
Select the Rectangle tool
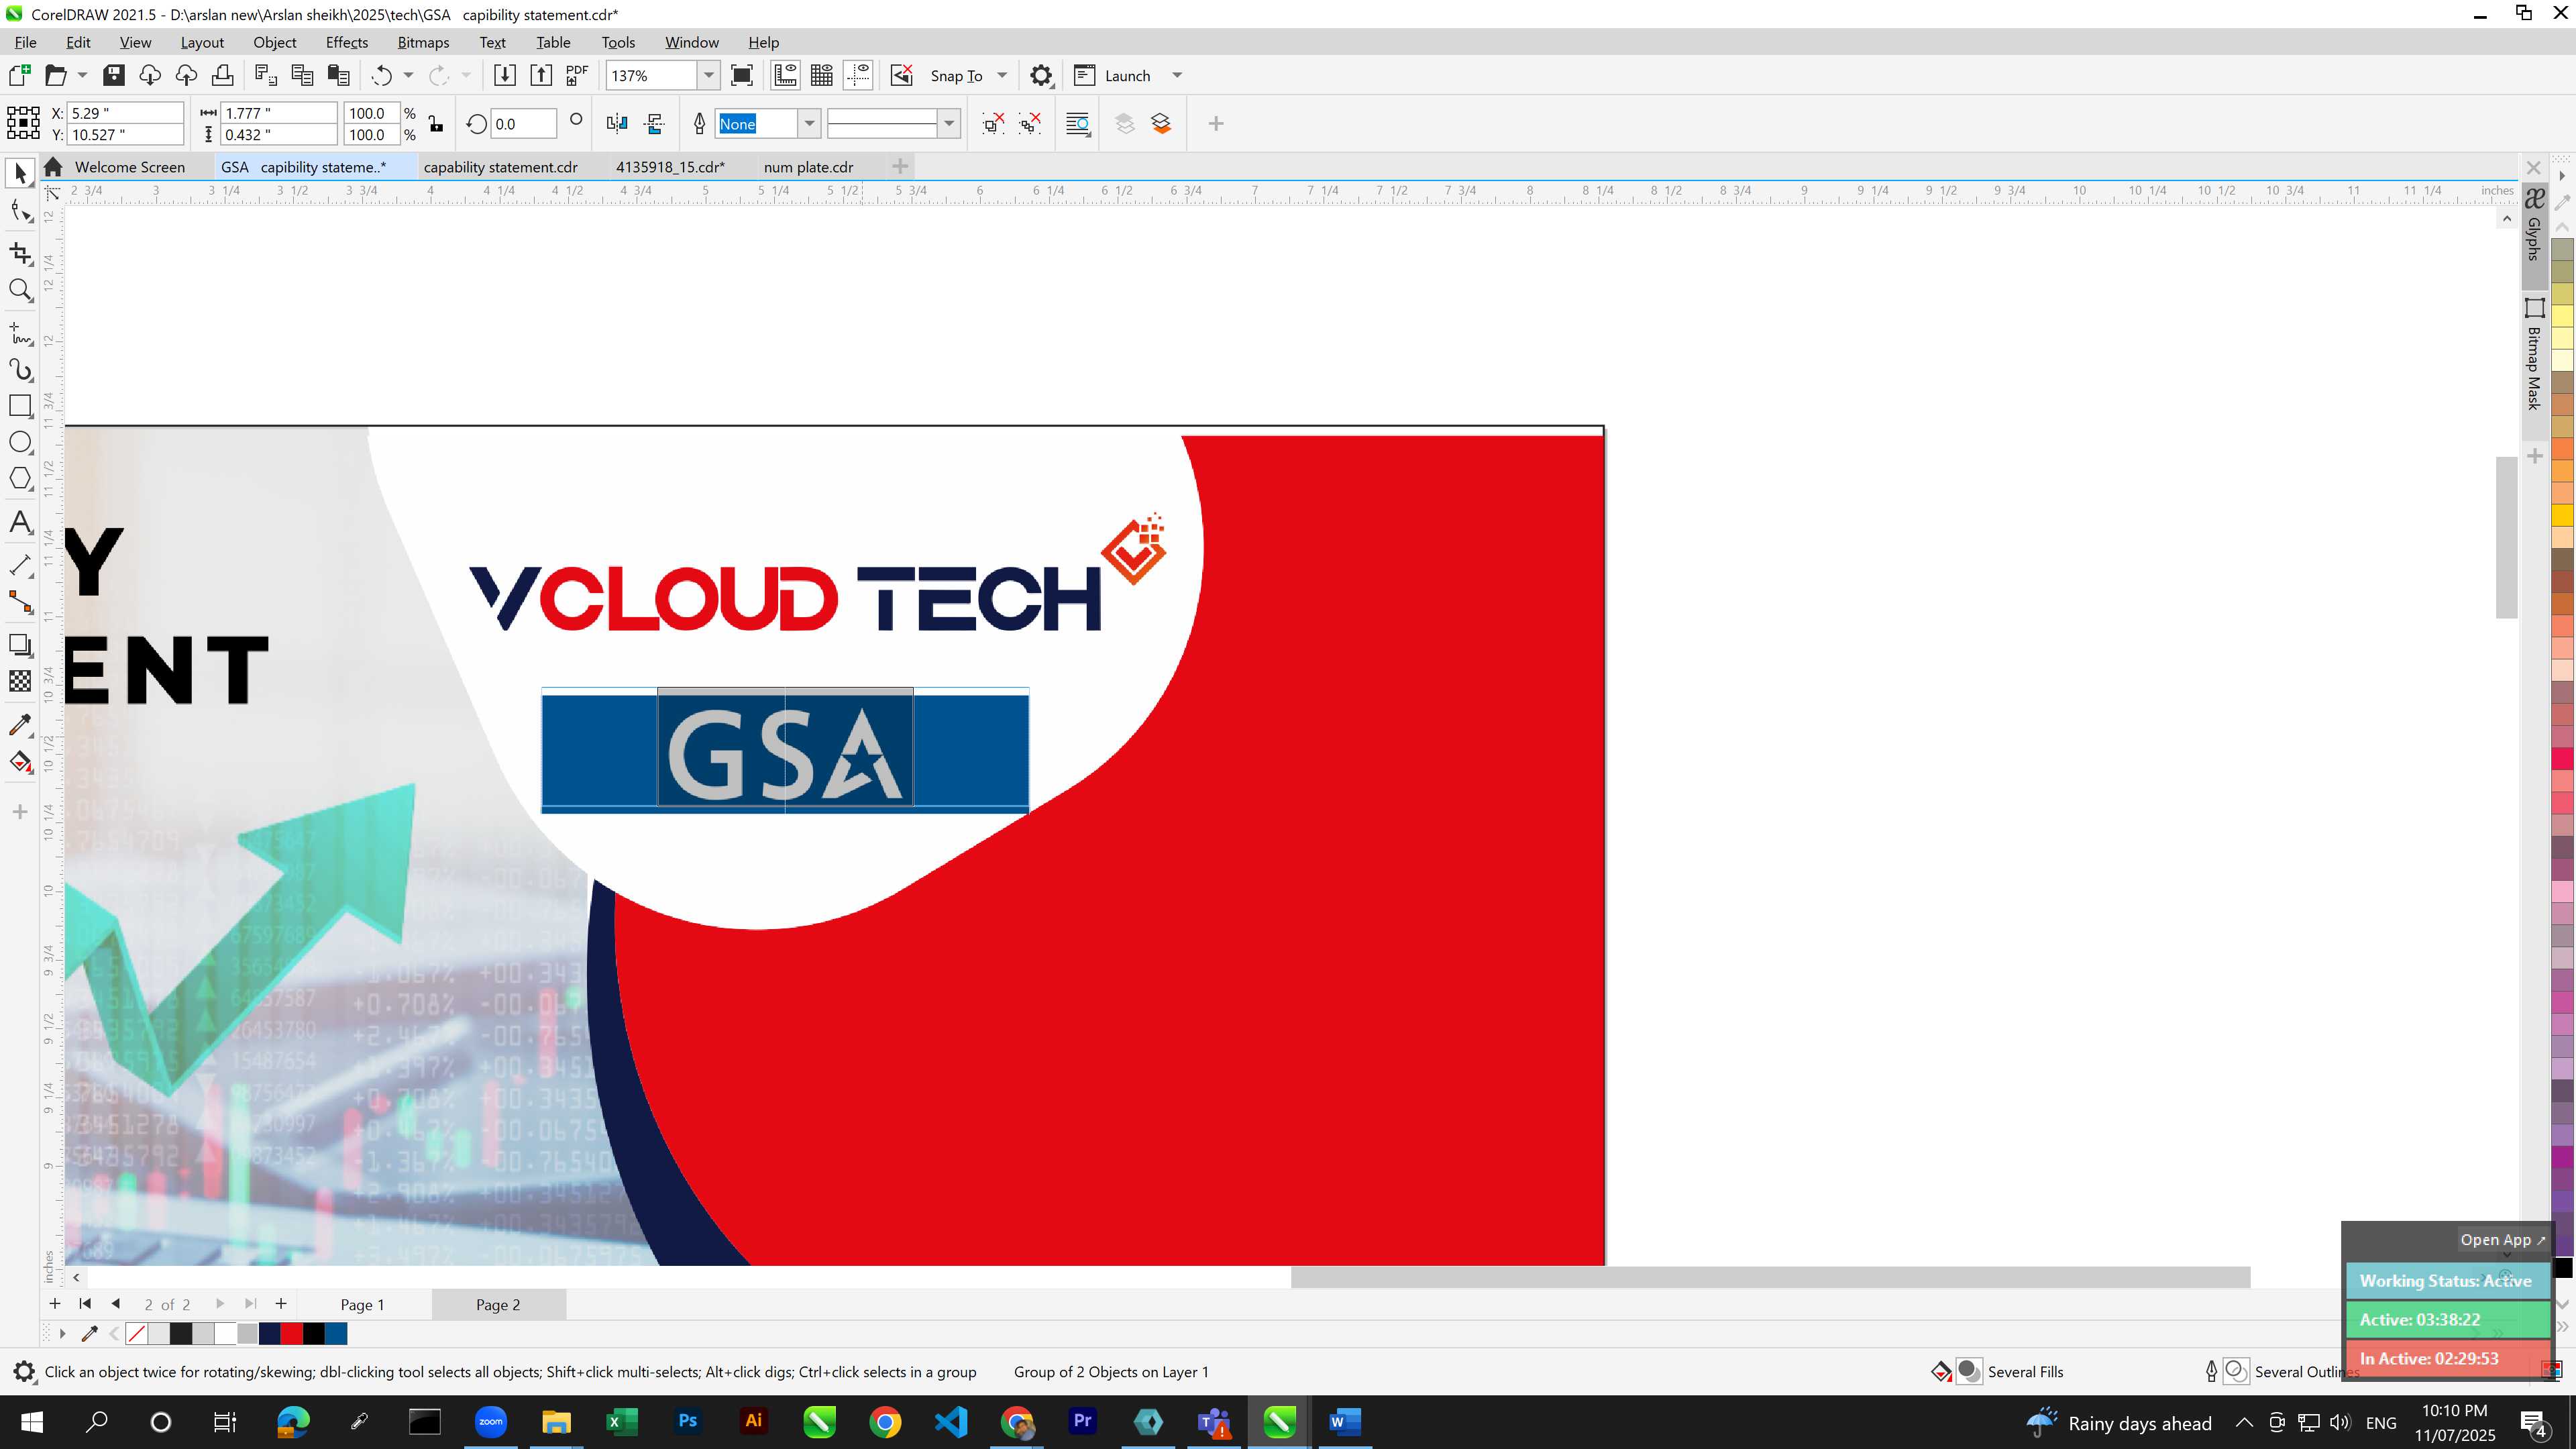pyautogui.click(x=20, y=405)
